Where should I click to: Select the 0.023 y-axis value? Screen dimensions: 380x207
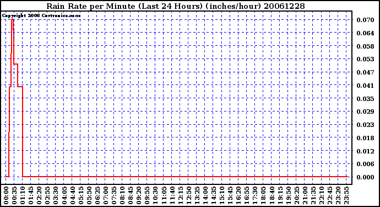click(x=365, y=125)
